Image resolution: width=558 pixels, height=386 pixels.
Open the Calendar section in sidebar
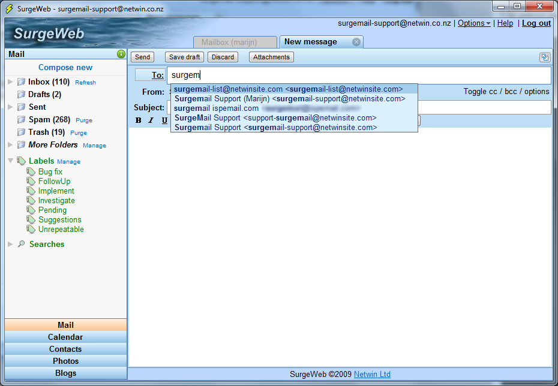65,337
